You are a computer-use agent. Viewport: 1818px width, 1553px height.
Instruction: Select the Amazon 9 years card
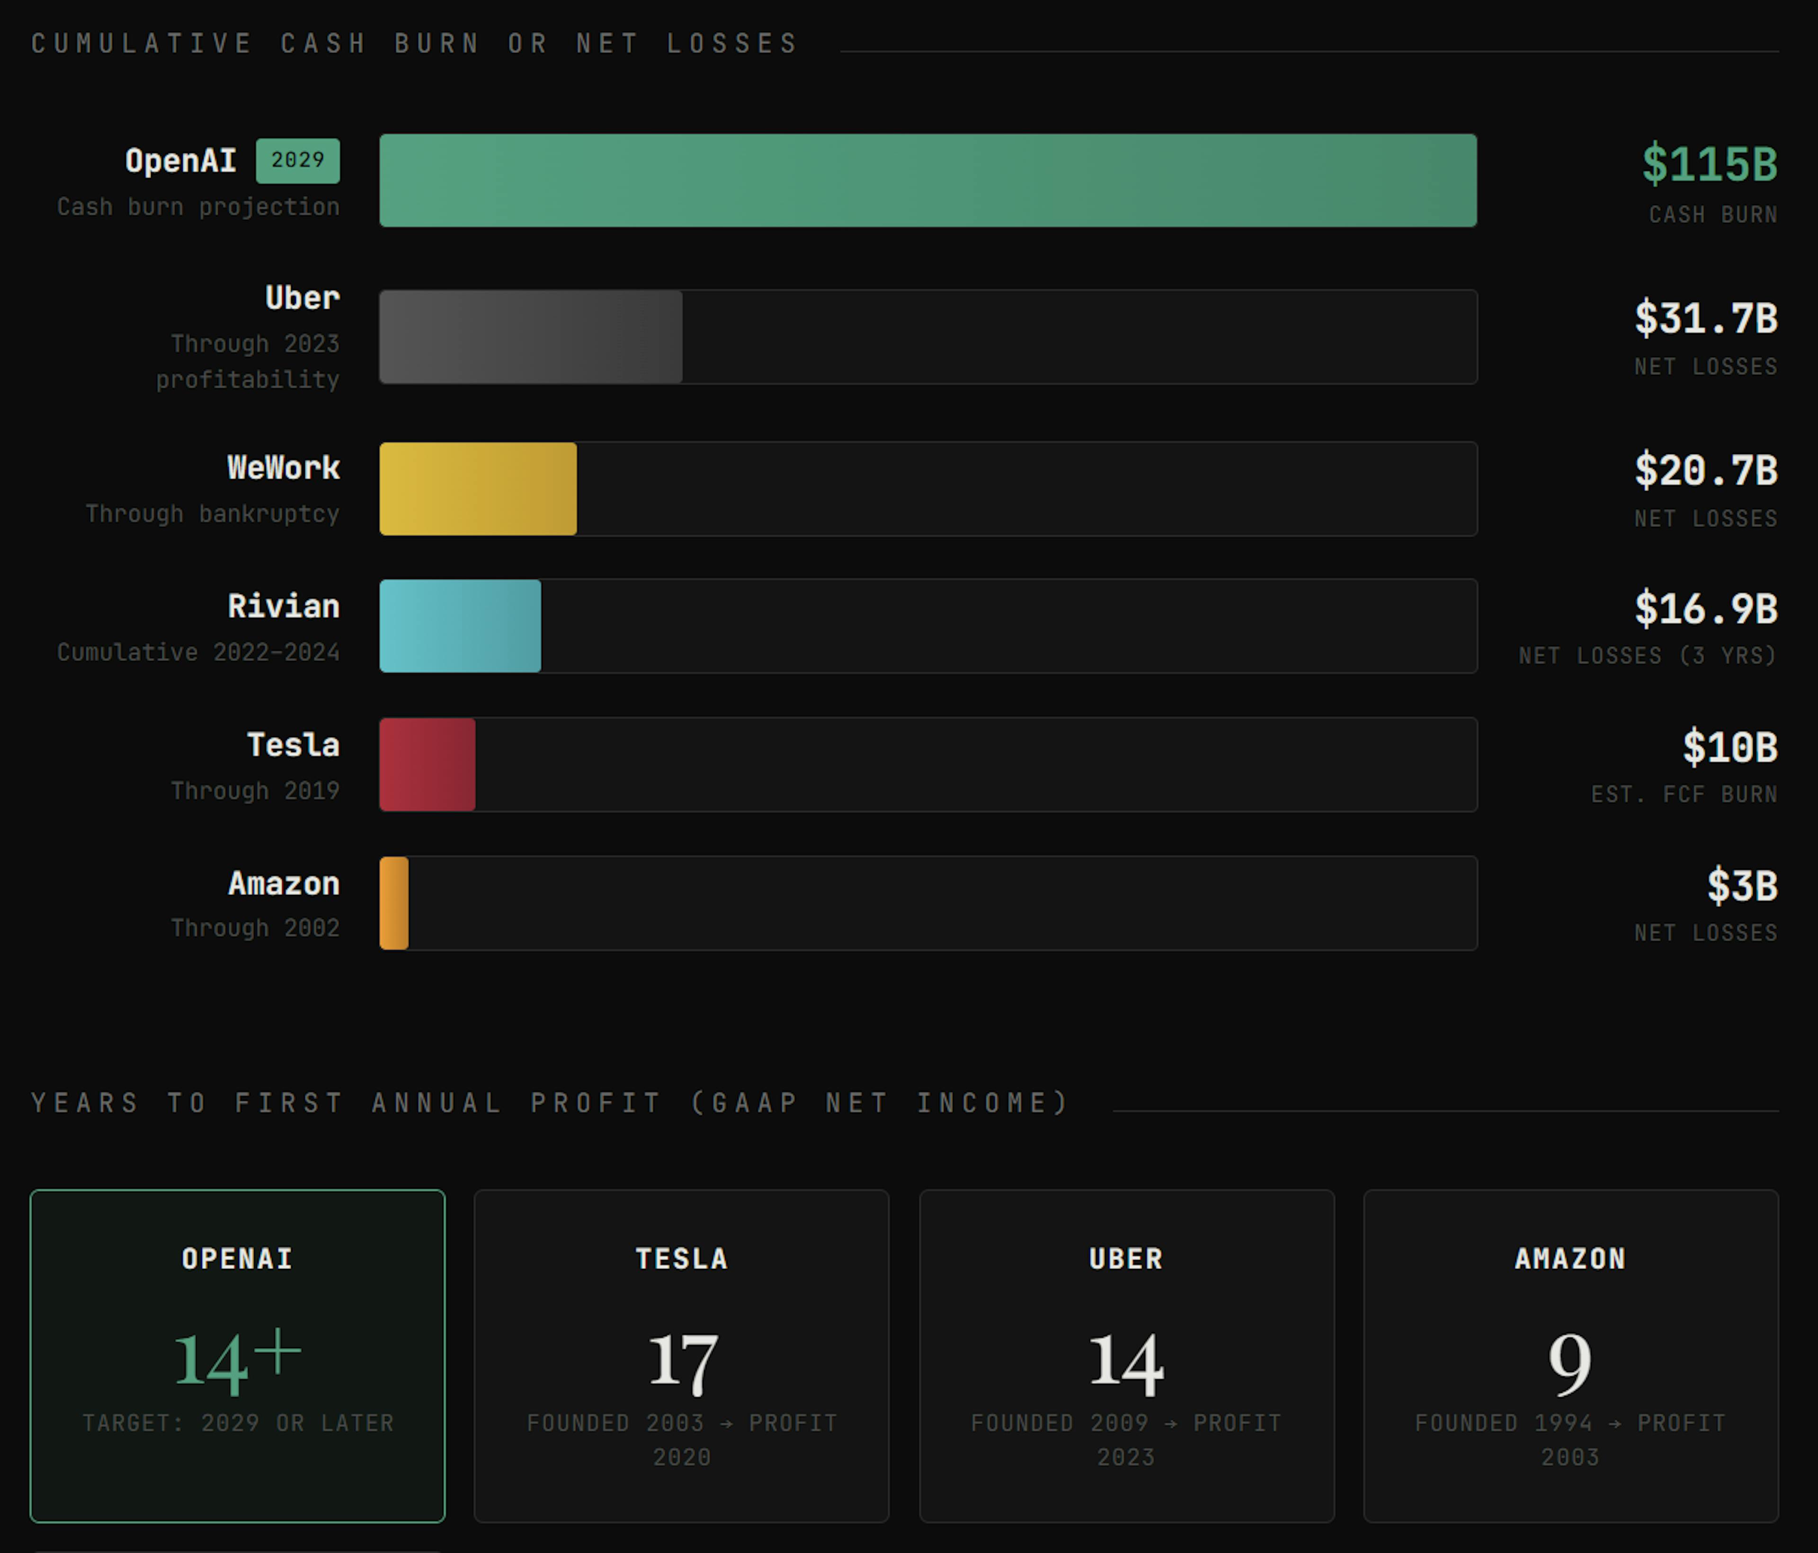1570,1356
